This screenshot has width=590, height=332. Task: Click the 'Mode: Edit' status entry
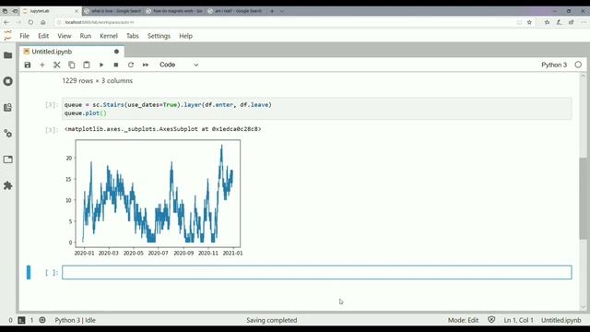point(463,320)
